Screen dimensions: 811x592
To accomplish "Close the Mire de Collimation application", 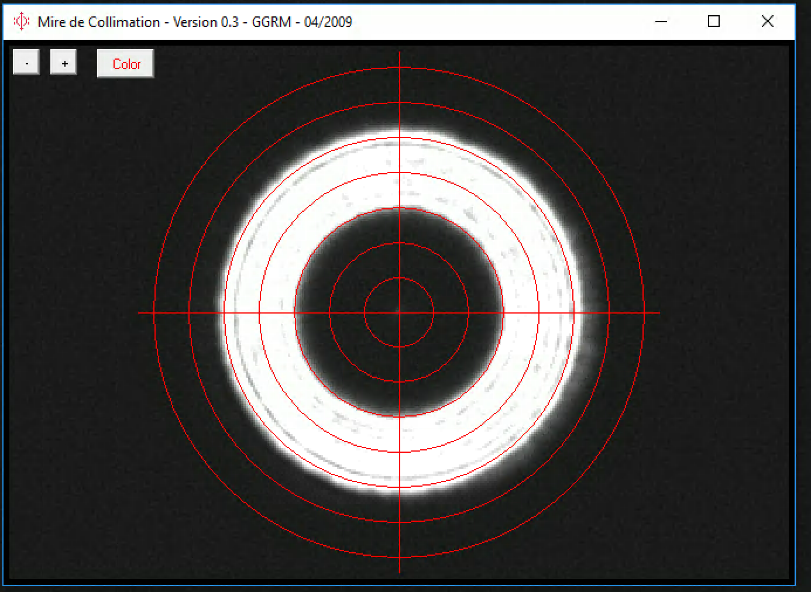I will [x=767, y=22].
